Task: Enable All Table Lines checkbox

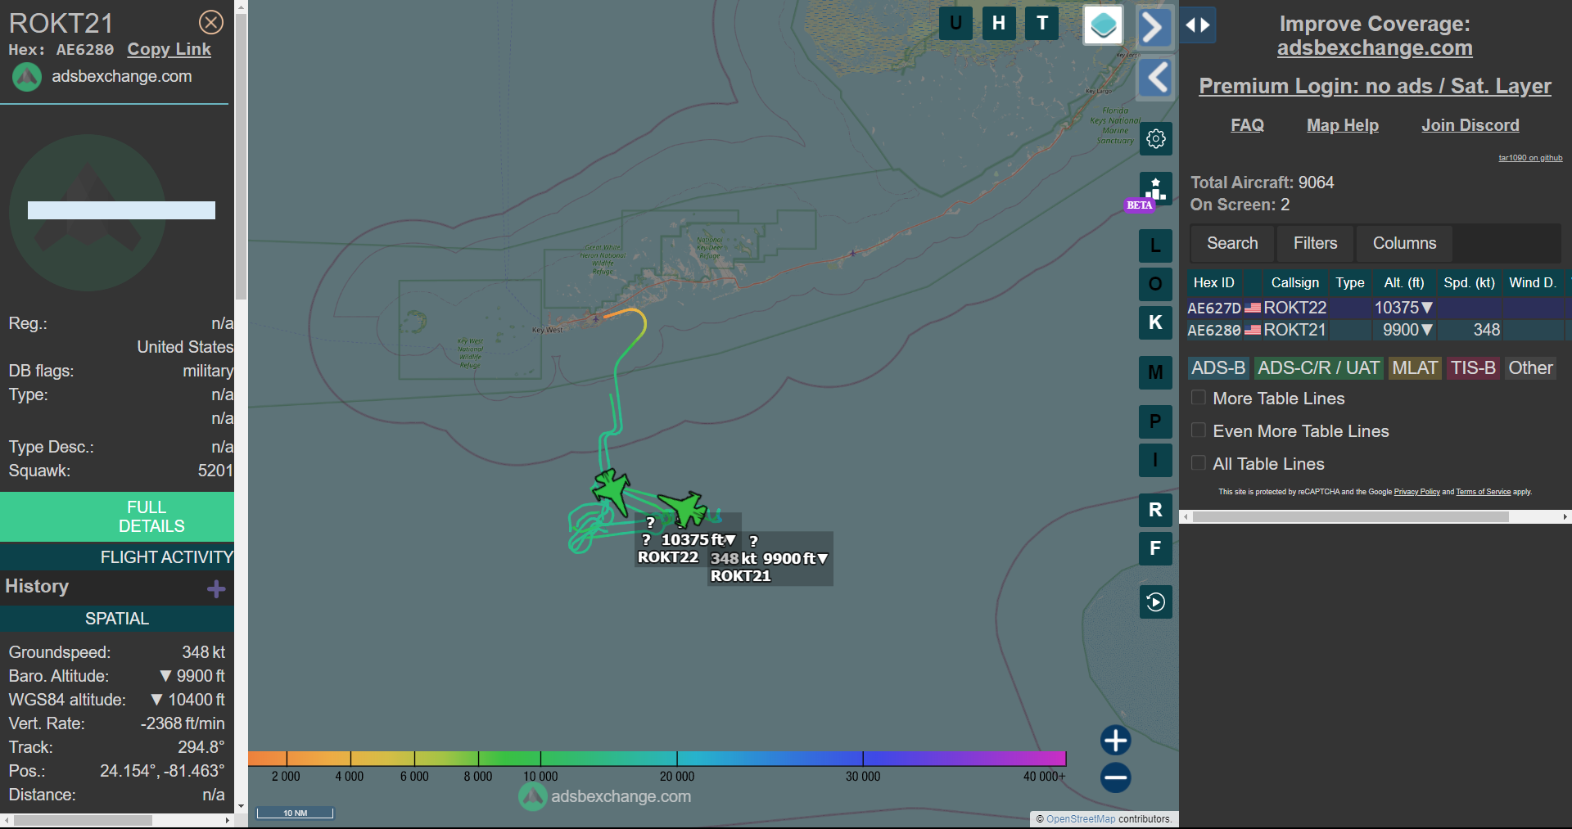Action: [1199, 463]
